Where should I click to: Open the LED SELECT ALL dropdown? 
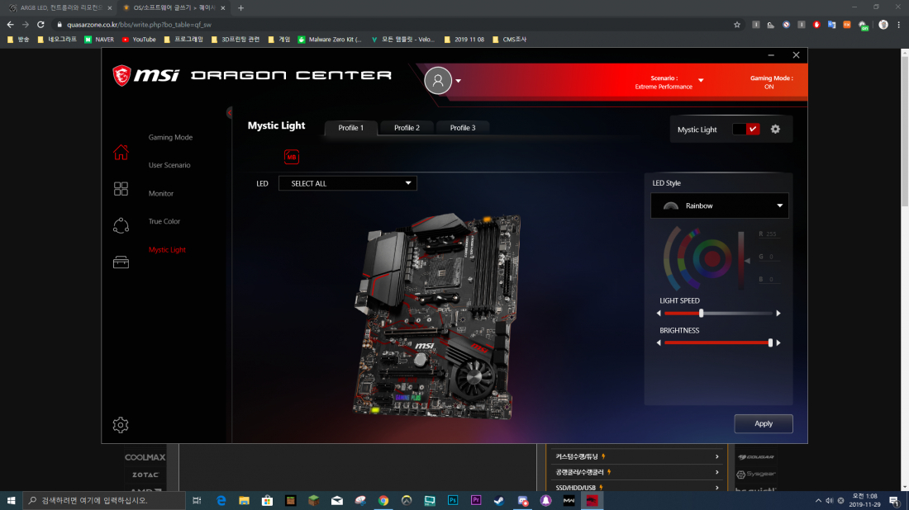pyautogui.click(x=348, y=183)
